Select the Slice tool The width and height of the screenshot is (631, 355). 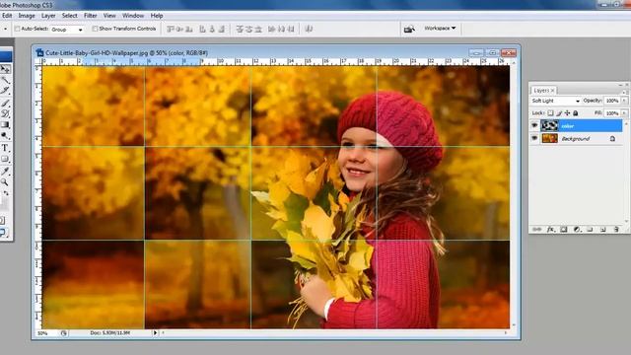[x=5, y=91]
